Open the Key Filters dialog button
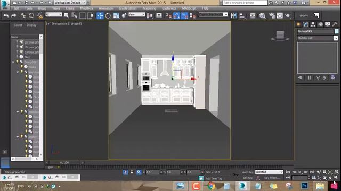The height and width of the screenshot is (191, 341). click(x=272, y=178)
